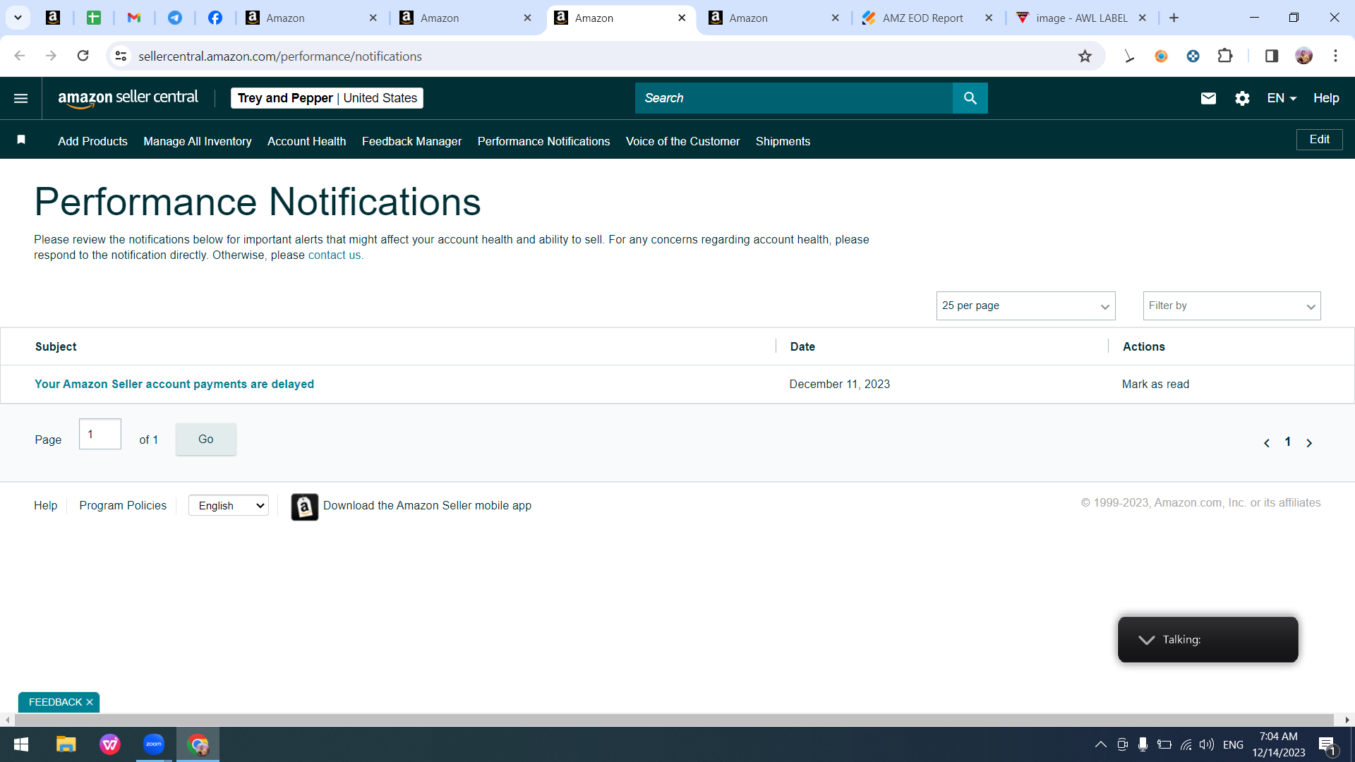Open Zoom from the taskbar
Screen dimensions: 1355x762
[x=154, y=744]
